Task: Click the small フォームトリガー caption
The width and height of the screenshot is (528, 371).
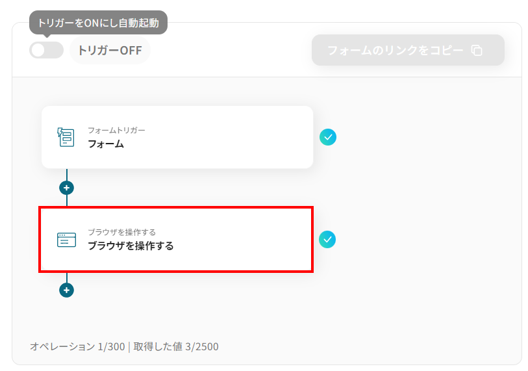Action: [x=116, y=130]
